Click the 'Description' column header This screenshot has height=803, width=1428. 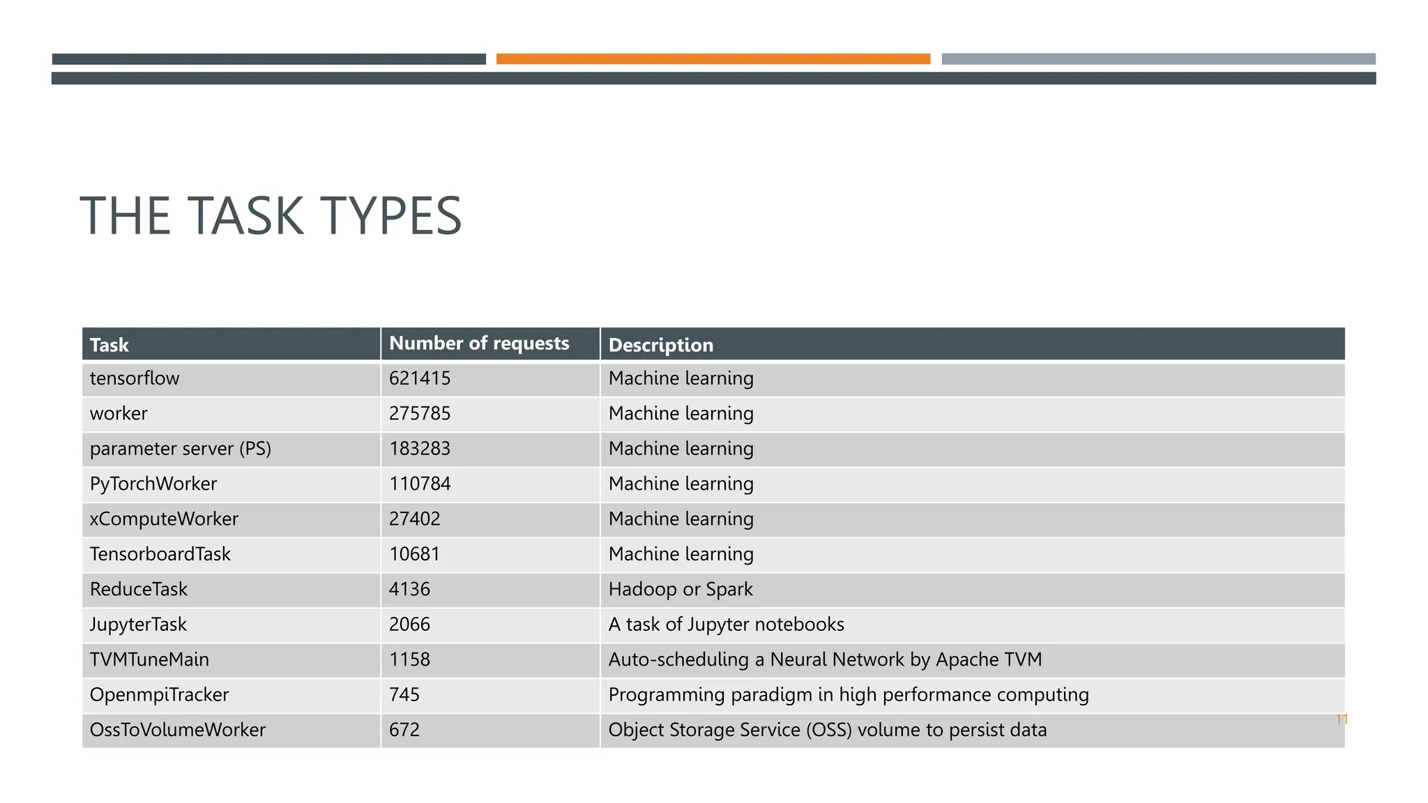pos(660,345)
